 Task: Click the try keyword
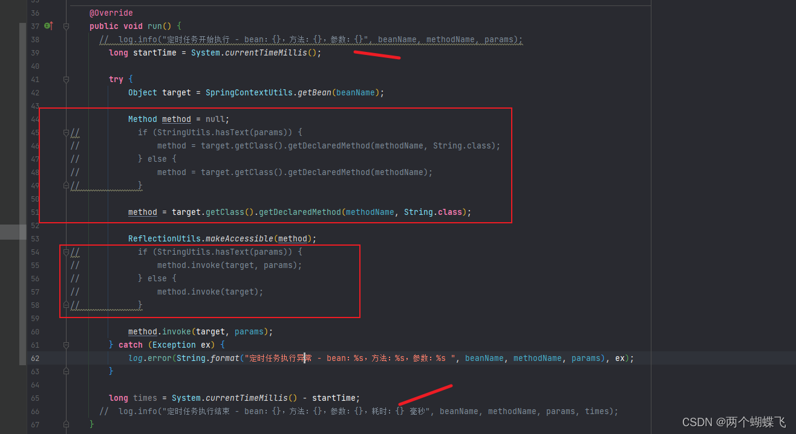tap(116, 79)
